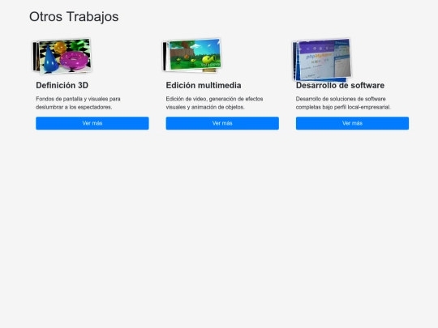Click the Otros Trabajos section title
The image size is (438, 328).
74,17
